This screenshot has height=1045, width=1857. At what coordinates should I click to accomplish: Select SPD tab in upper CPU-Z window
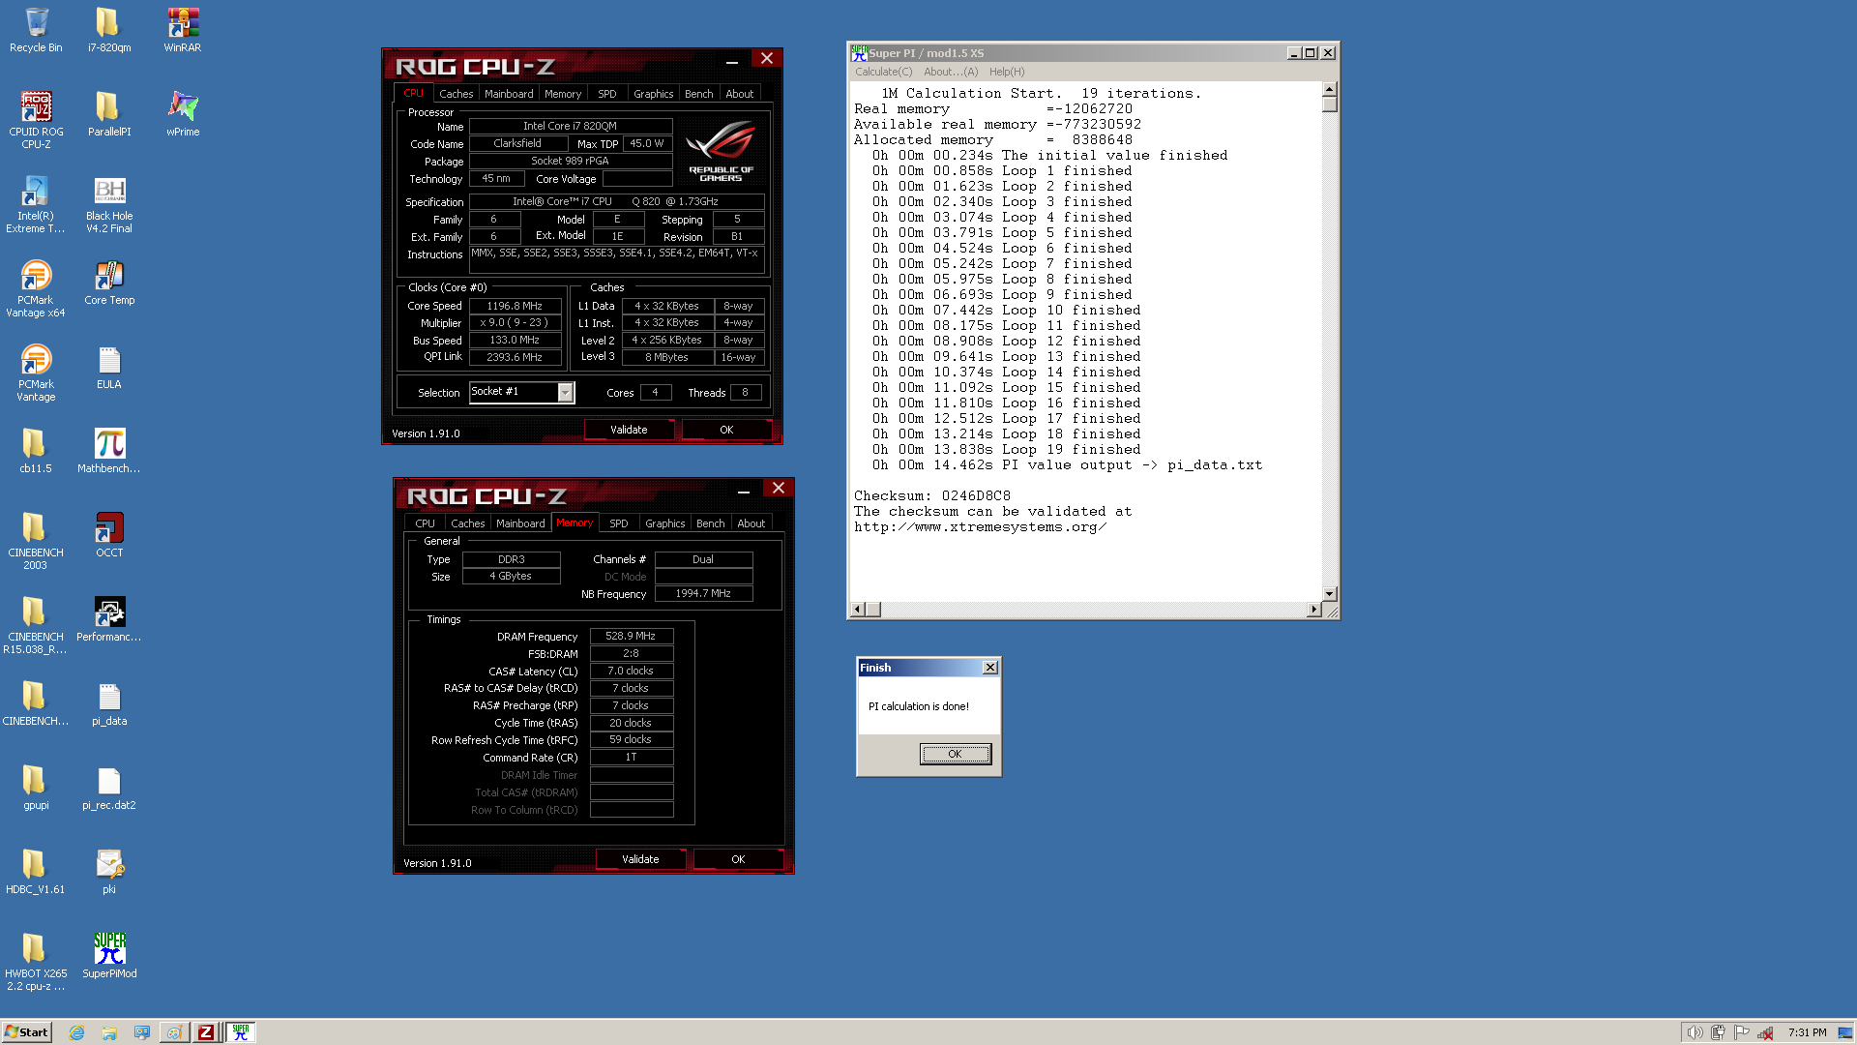(606, 94)
